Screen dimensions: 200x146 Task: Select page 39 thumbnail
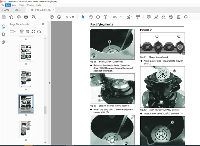[x=26, y=78]
